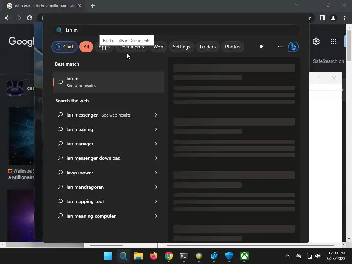The width and height of the screenshot is (352, 264).
Task: Click the taskbar clock and date
Action: pyautogui.click(x=336, y=256)
